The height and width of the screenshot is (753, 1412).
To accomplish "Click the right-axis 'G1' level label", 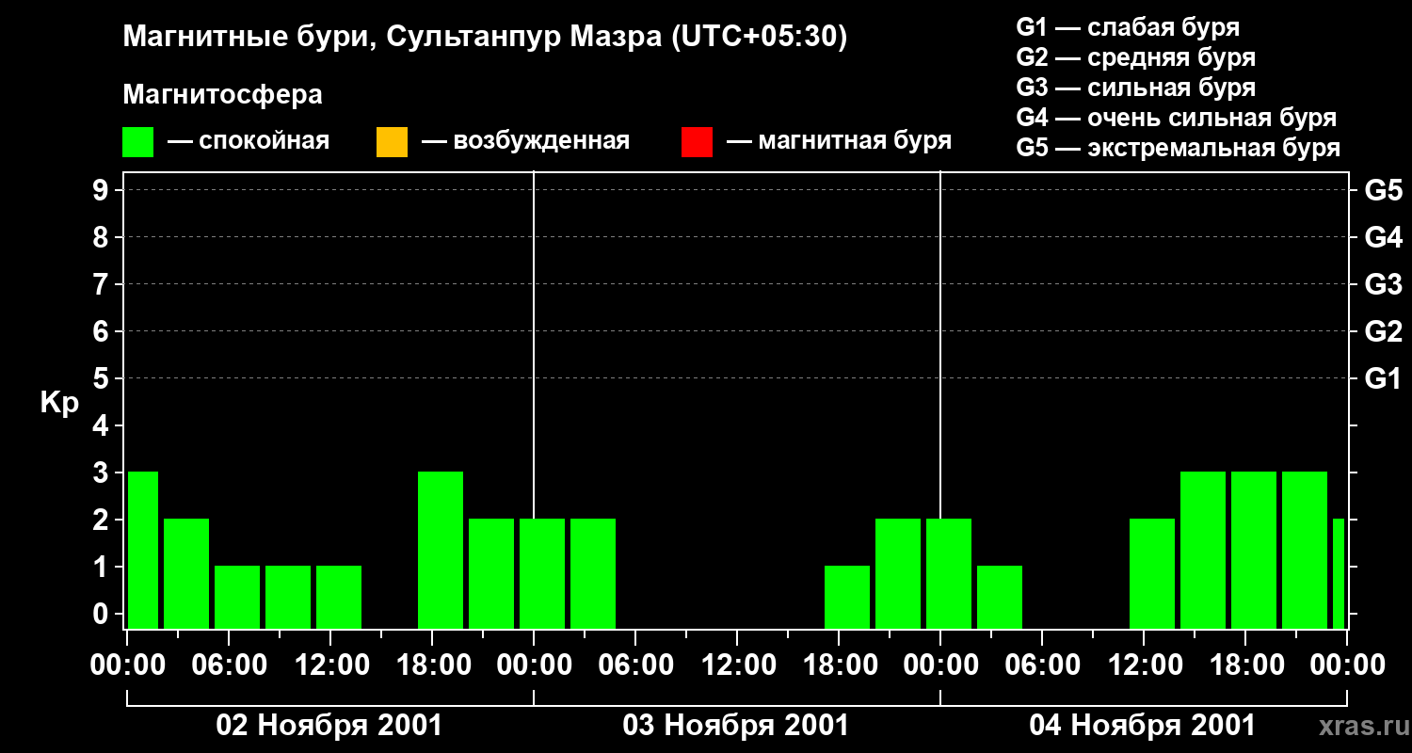I will coord(1383,378).
